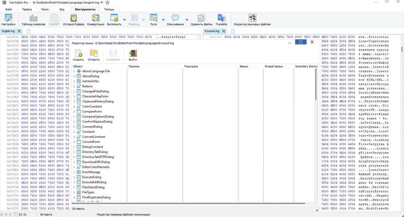Click language editor horizontal scrollbar

tap(188, 204)
